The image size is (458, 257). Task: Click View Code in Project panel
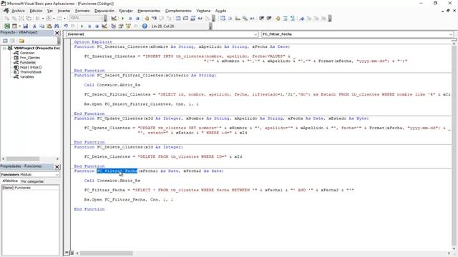(5, 41)
